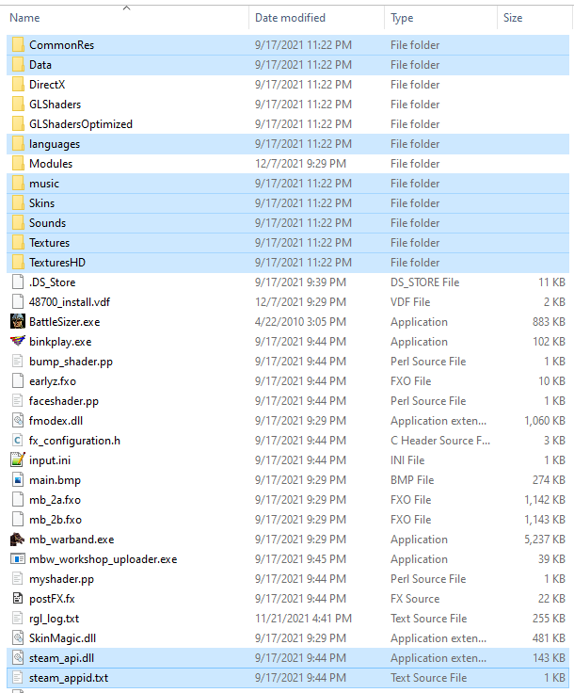This screenshot has height=693, width=574.
Task: Click the bump_shader.pp file icon
Action: click(18, 362)
